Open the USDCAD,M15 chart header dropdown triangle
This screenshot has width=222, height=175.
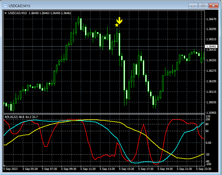(x=6, y=13)
